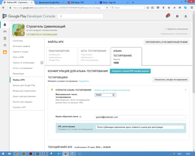Click the help question mark icon in header
Screen dimensions: 195x156
(x=177, y=16)
